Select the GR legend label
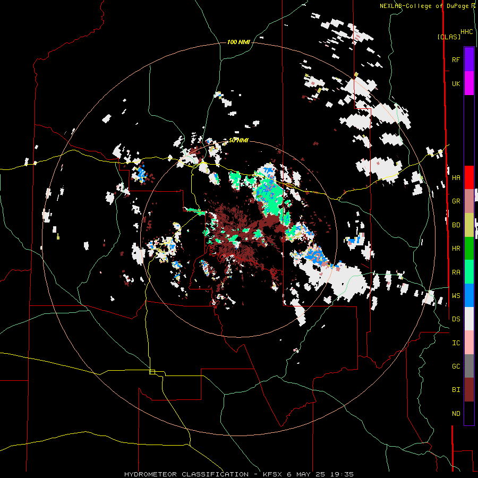478x478 pixels. point(456,201)
